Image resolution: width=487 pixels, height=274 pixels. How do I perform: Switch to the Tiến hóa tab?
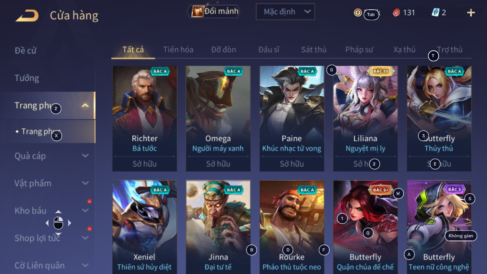(x=178, y=50)
